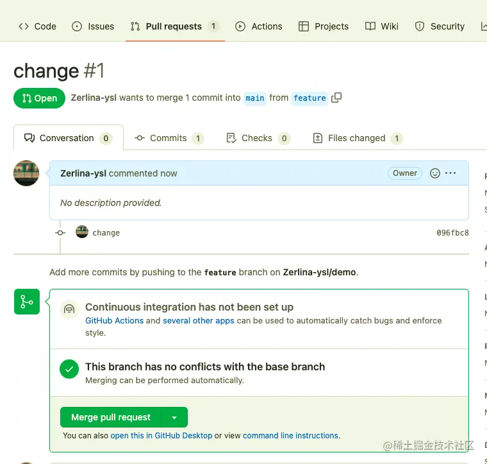The width and height of the screenshot is (487, 464).
Task: Open commit hash 096fbc8
Action: tap(452, 233)
